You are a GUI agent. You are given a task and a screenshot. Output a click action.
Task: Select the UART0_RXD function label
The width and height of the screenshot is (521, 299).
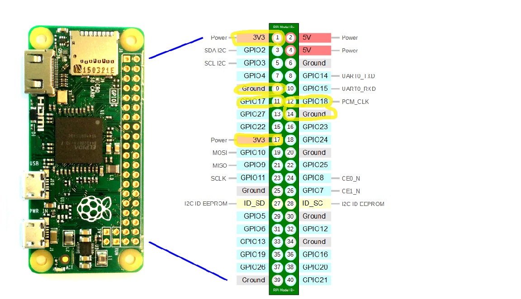(359, 89)
